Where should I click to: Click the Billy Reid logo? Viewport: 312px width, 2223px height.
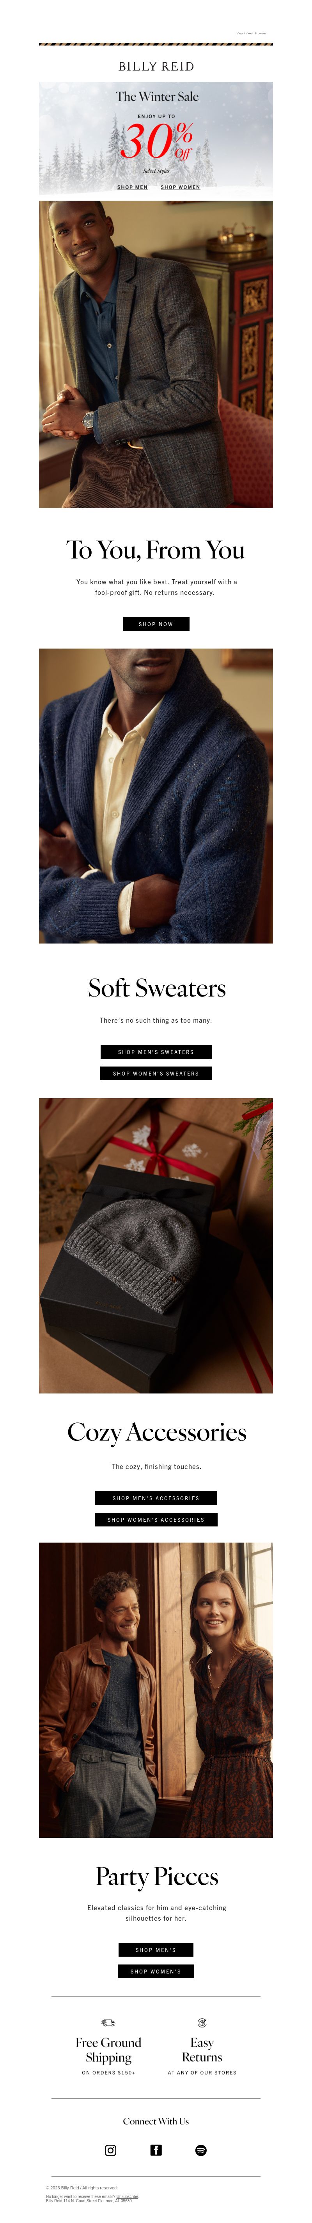coord(156,66)
